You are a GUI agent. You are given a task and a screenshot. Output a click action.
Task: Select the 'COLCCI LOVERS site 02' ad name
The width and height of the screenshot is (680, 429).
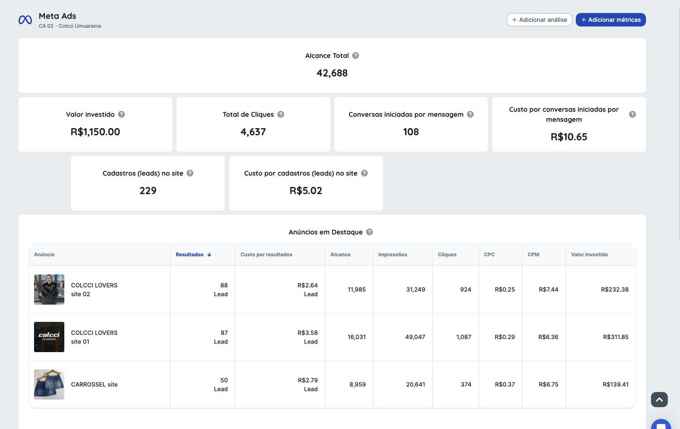click(94, 290)
